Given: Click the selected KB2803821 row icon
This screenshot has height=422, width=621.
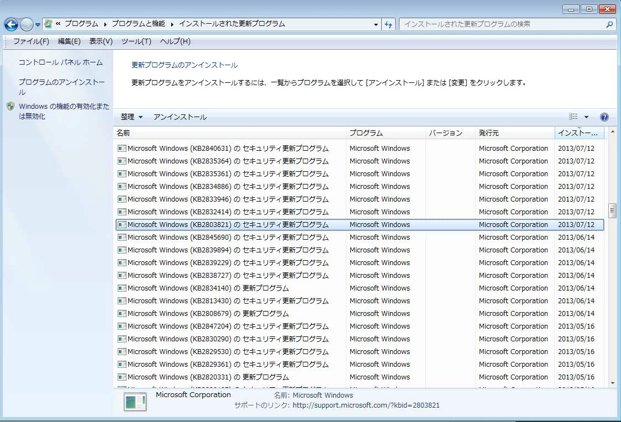Looking at the screenshot, I should click(122, 224).
